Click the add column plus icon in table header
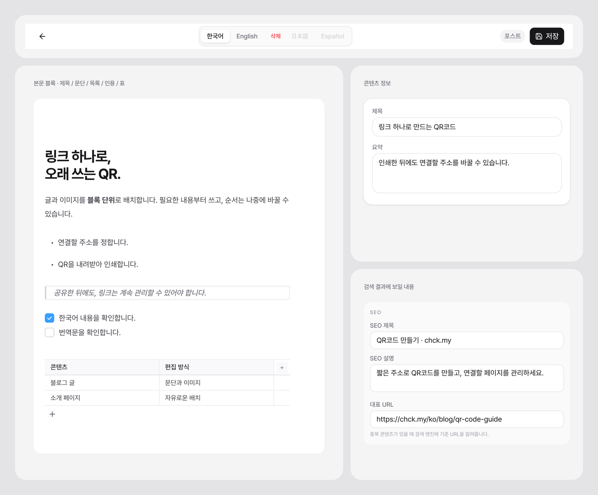This screenshot has width=598, height=495. pyautogui.click(x=282, y=368)
